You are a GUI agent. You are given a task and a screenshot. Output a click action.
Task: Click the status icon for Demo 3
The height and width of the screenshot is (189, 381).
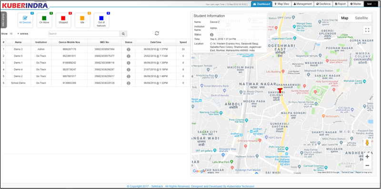point(129,50)
